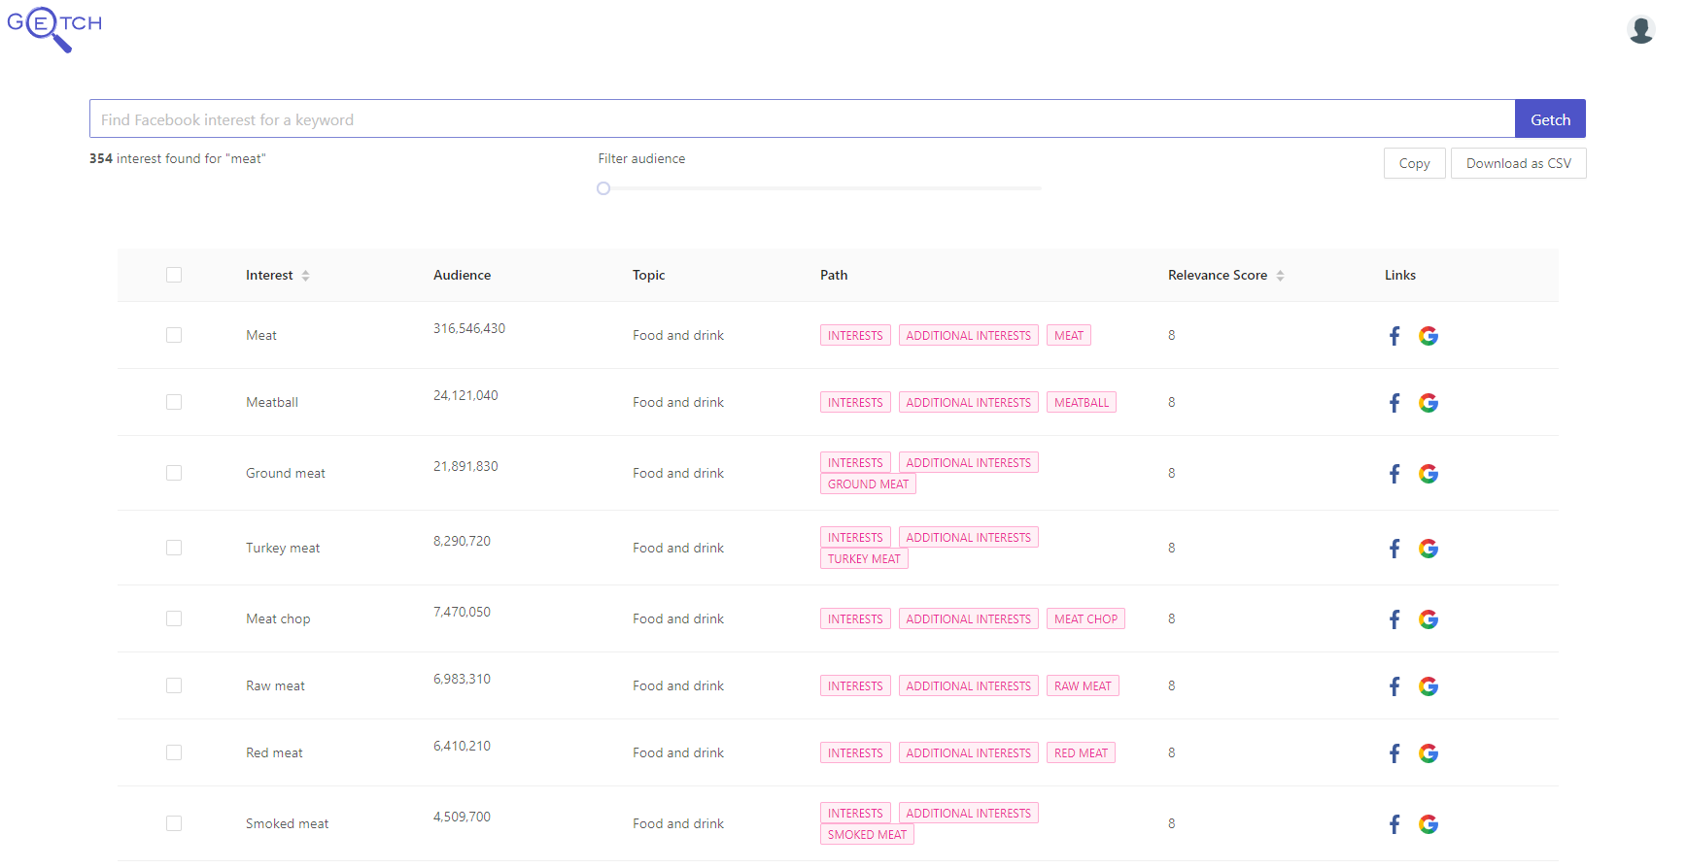Check the Meat row checkbox

click(174, 335)
